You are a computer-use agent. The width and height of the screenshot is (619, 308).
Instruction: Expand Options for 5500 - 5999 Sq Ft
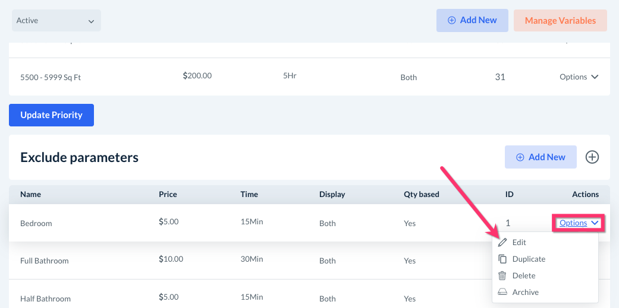[x=579, y=77]
